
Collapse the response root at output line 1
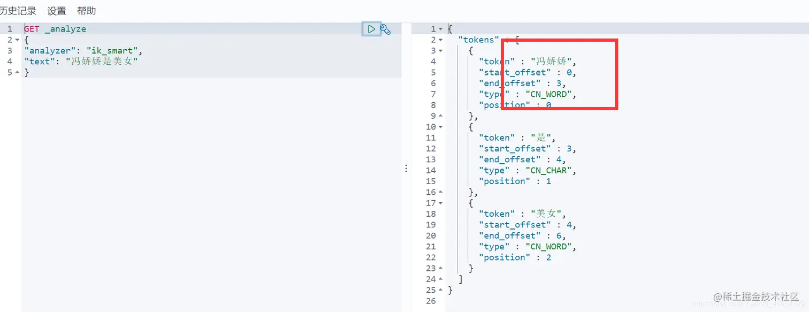pos(440,29)
